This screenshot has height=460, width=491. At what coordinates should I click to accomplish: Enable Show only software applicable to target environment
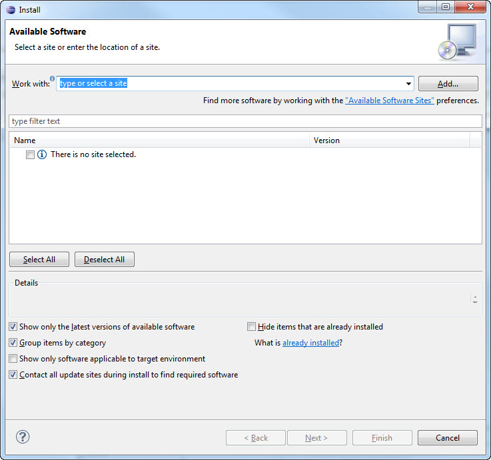click(x=13, y=359)
